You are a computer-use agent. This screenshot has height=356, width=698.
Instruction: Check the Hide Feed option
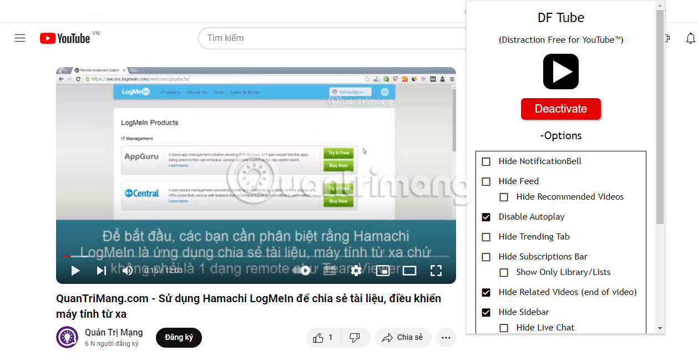pos(486,181)
